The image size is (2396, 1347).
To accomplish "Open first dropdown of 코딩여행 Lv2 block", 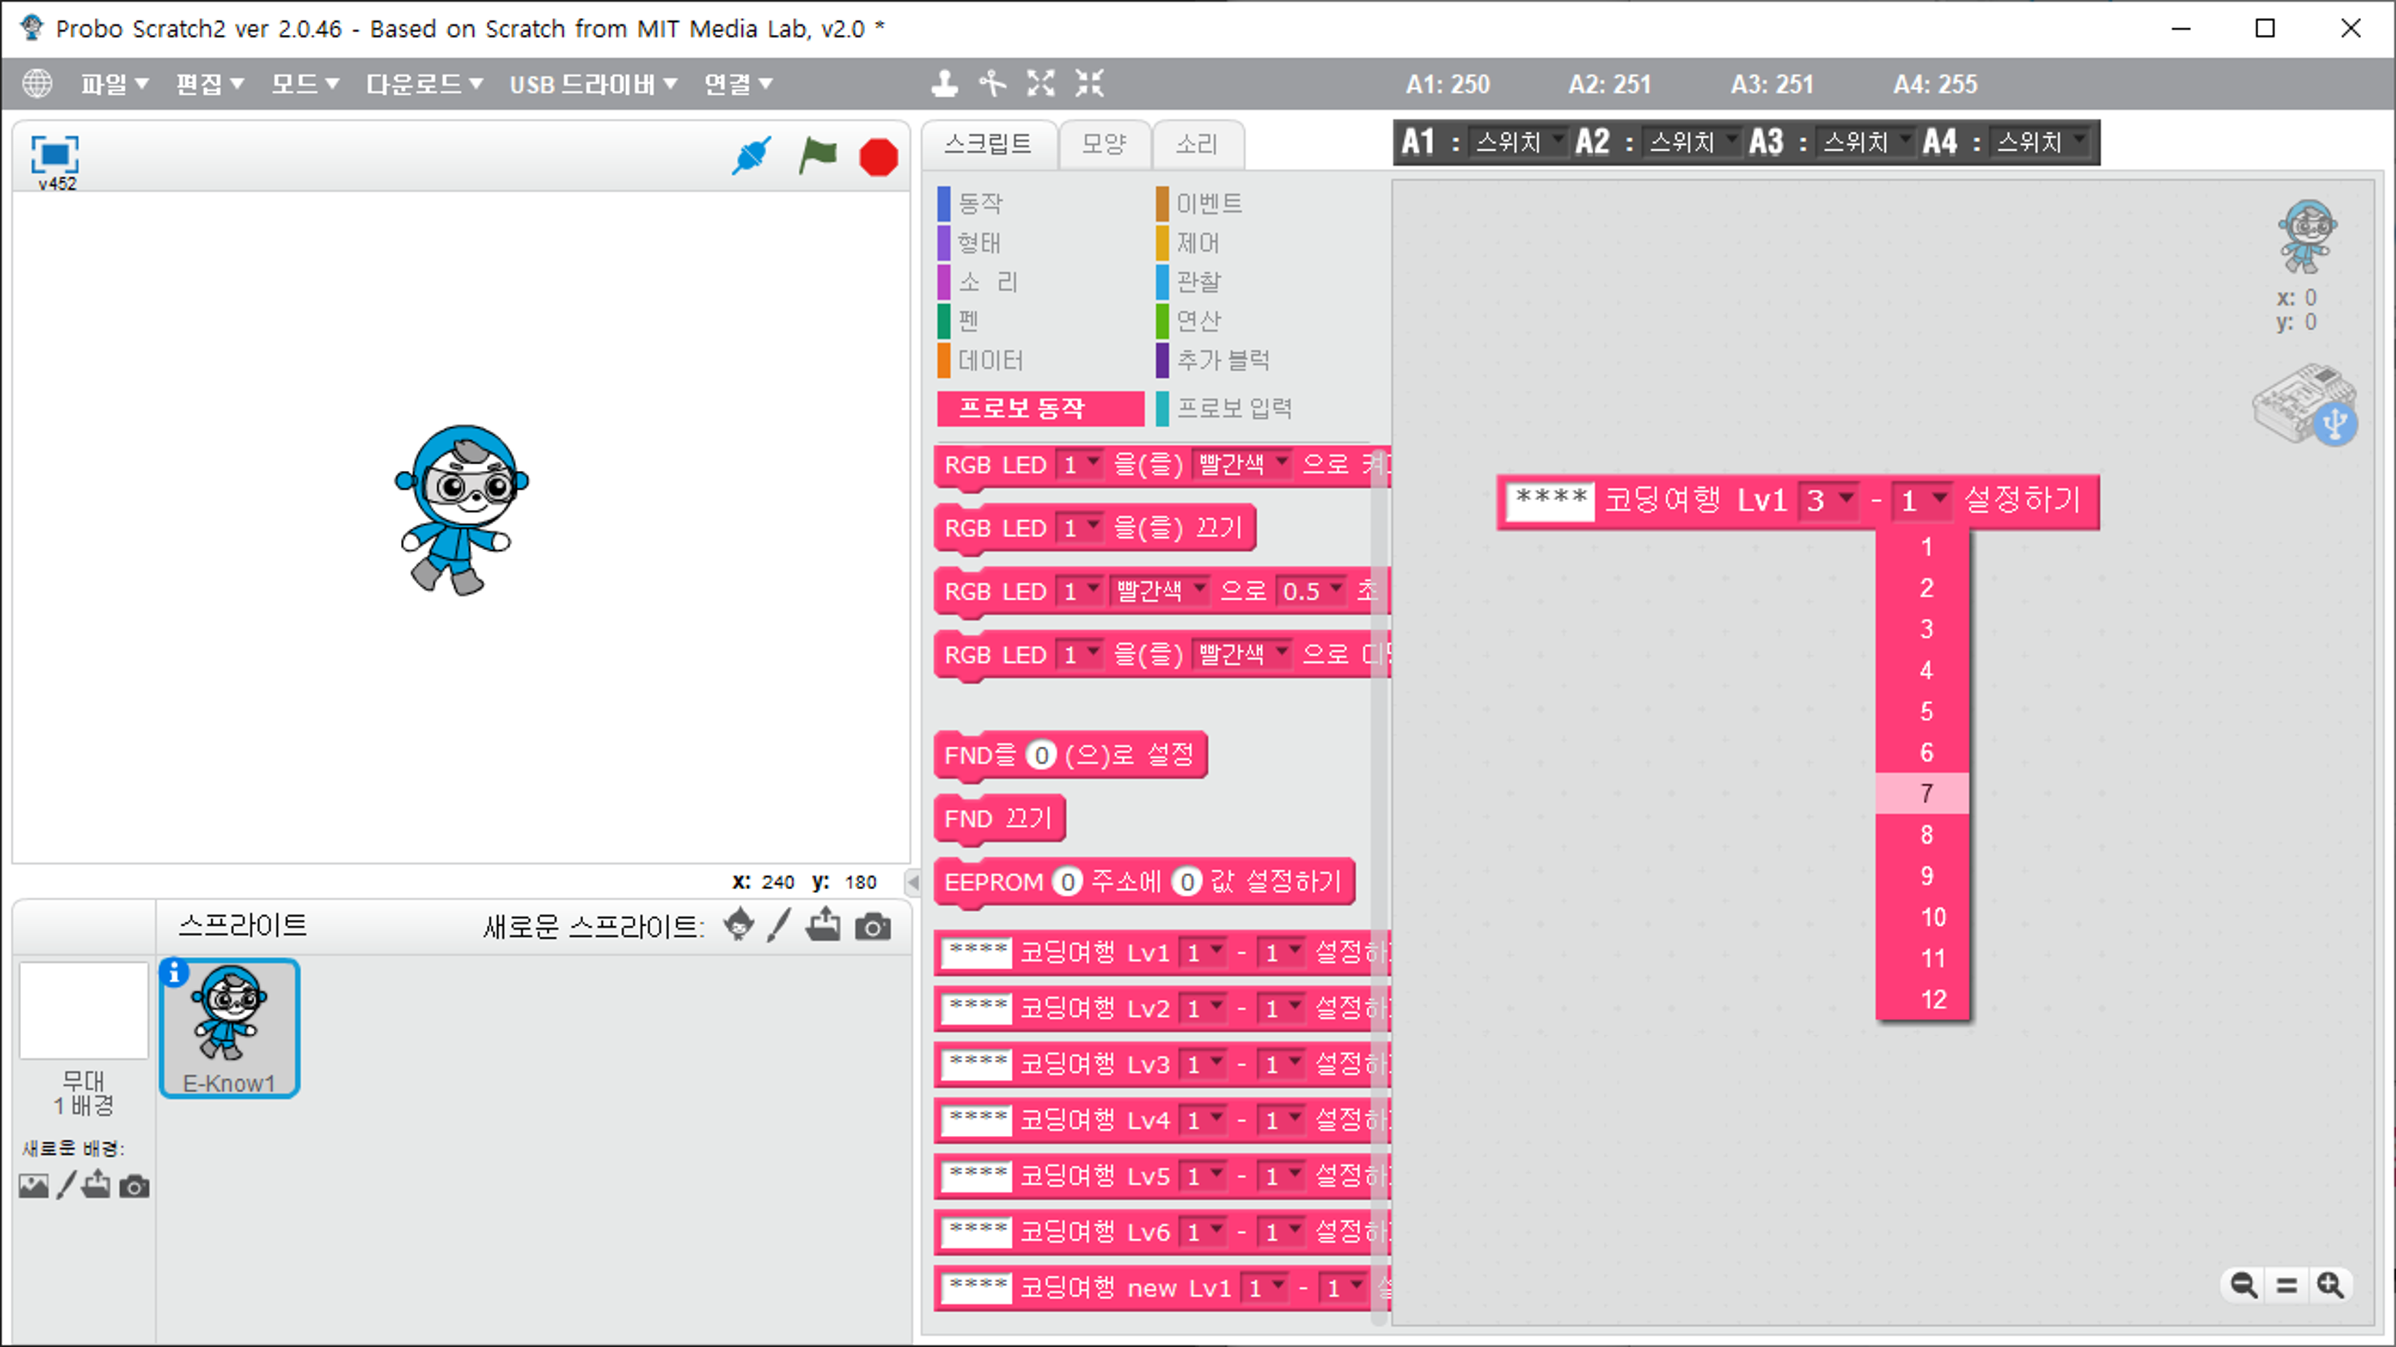I will 1203,1008.
